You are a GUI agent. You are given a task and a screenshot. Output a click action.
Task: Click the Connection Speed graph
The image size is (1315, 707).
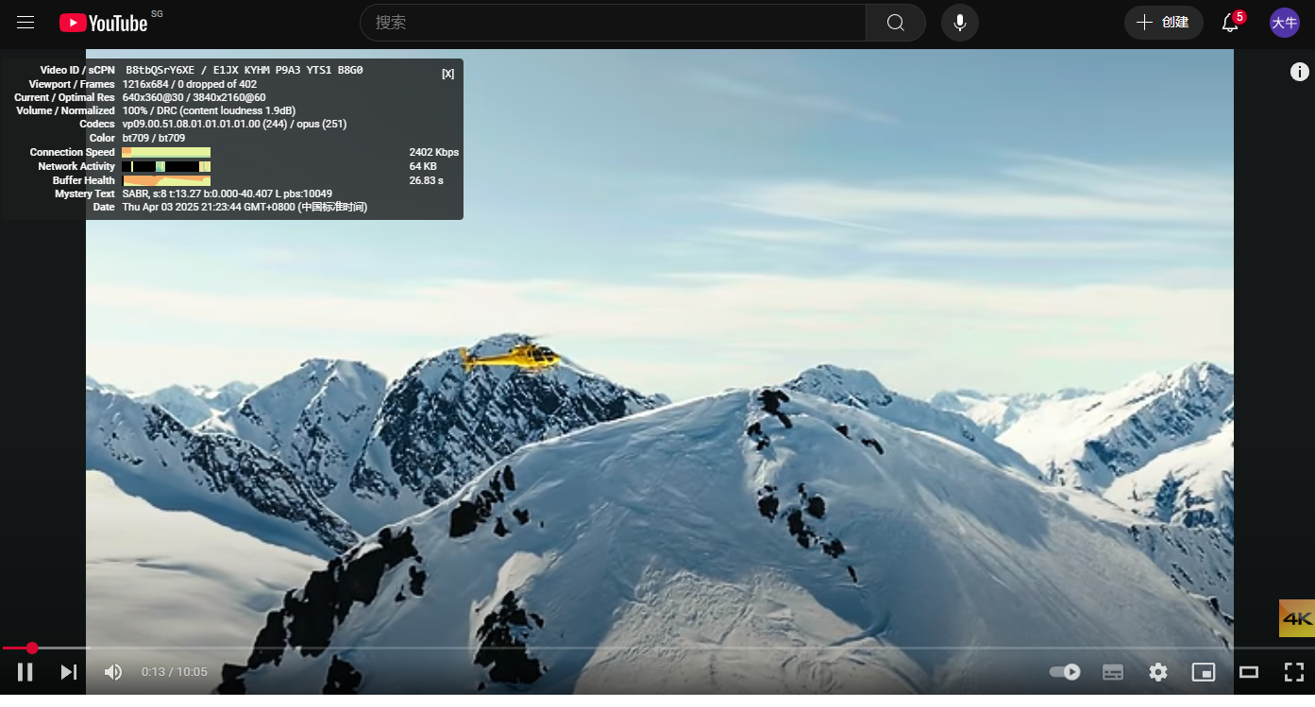pos(166,152)
